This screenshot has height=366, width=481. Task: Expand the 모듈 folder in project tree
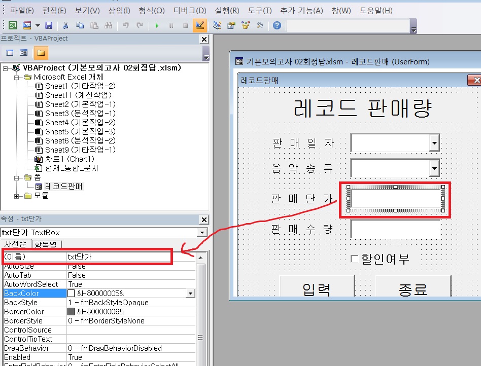[x=17, y=196]
